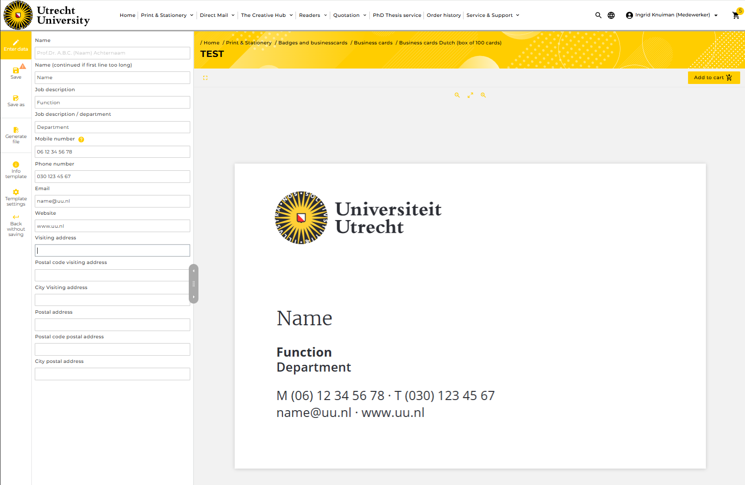This screenshot has width=745, height=485.
Task: Click the search magnifier icon
Action: (598, 15)
